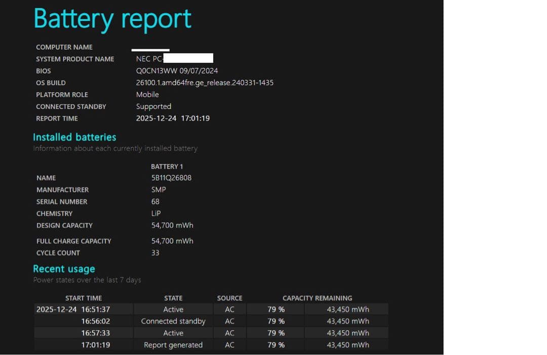Click the Recent usage section heading
The height and width of the screenshot is (355, 547).
(64, 269)
